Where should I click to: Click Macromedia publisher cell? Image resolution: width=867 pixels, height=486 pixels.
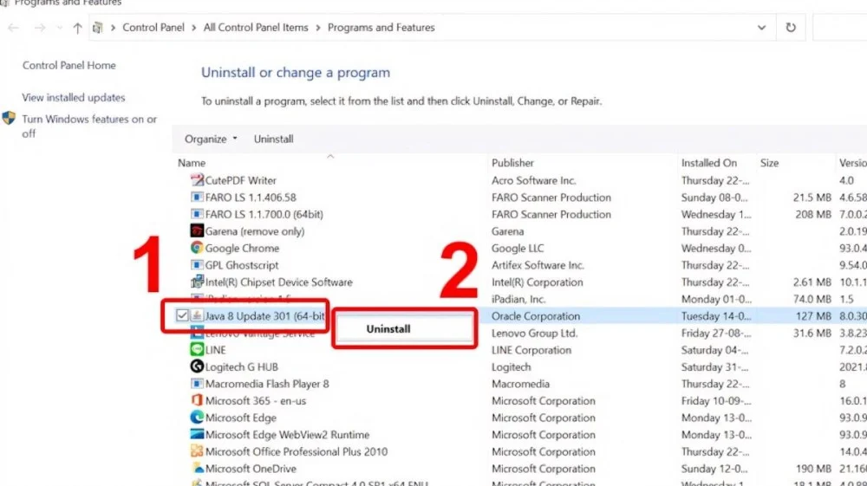[x=520, y=384]
